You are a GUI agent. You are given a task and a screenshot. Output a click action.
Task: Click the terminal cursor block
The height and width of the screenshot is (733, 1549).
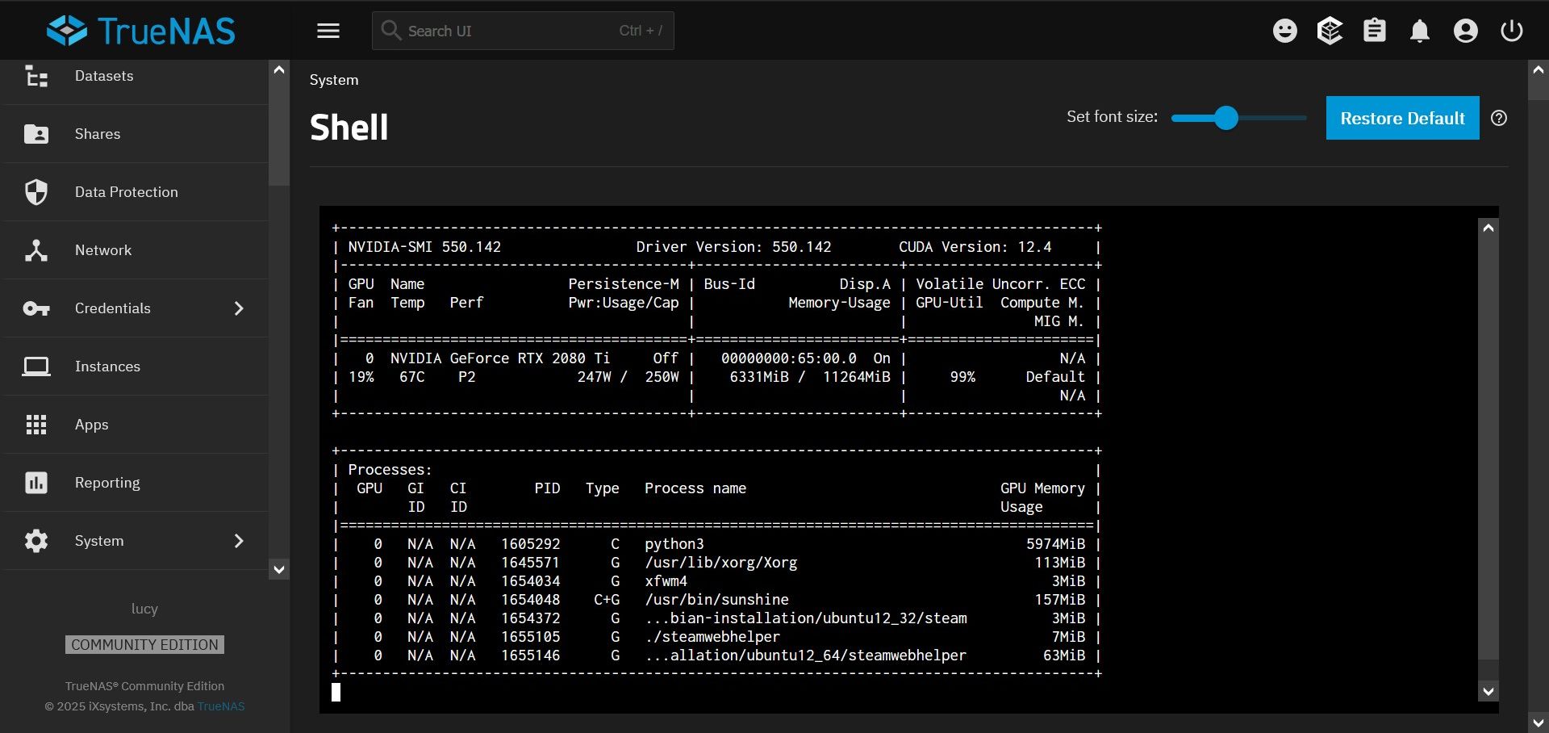pyautogui.click(x=336, y=692)
